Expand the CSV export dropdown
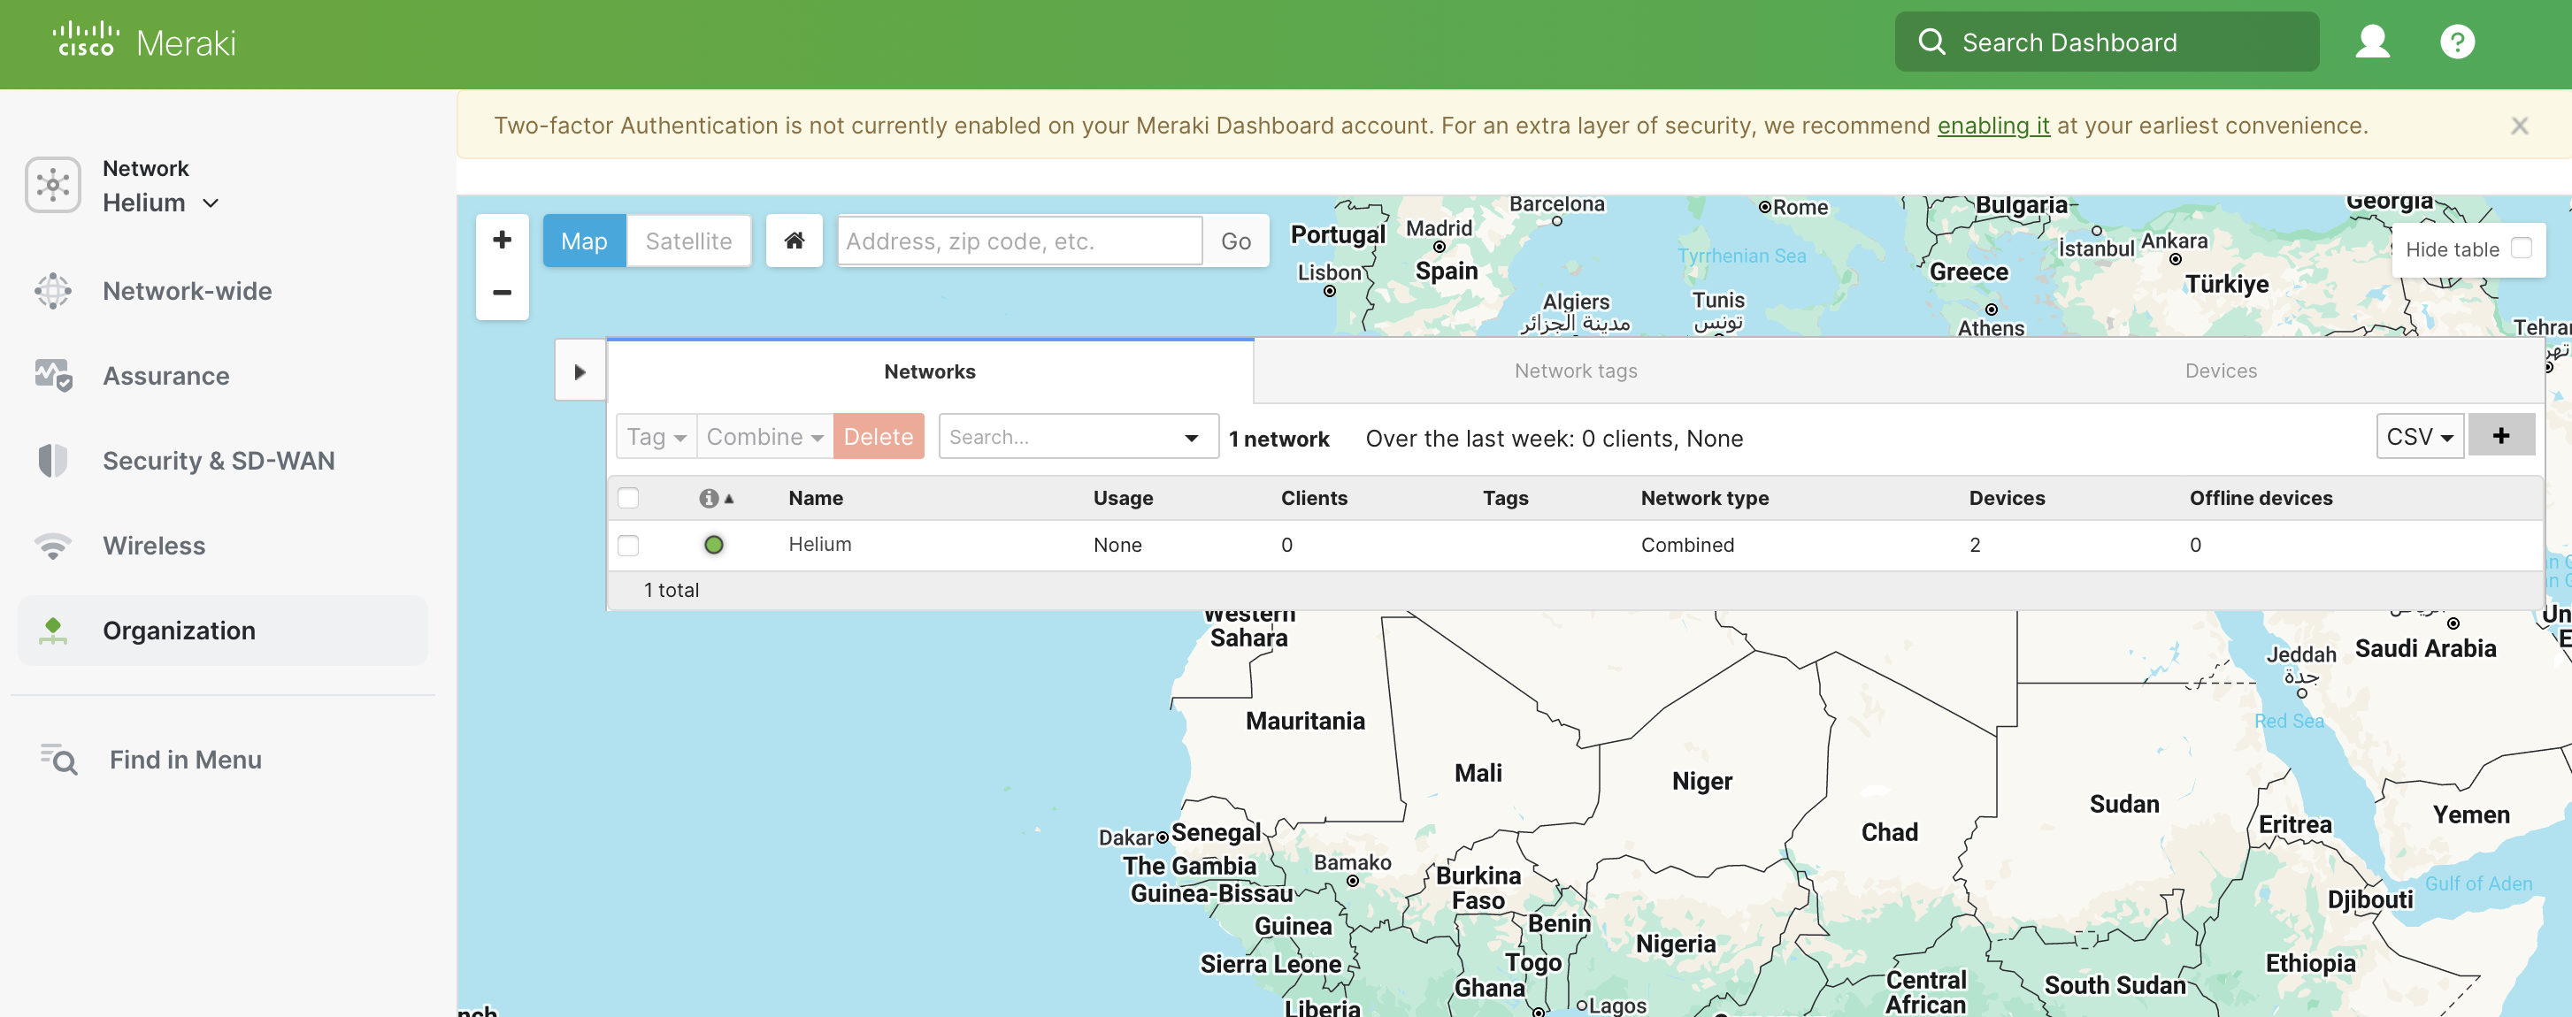This screenshot has height=1017, width=2572. (x=2419, y=437)
